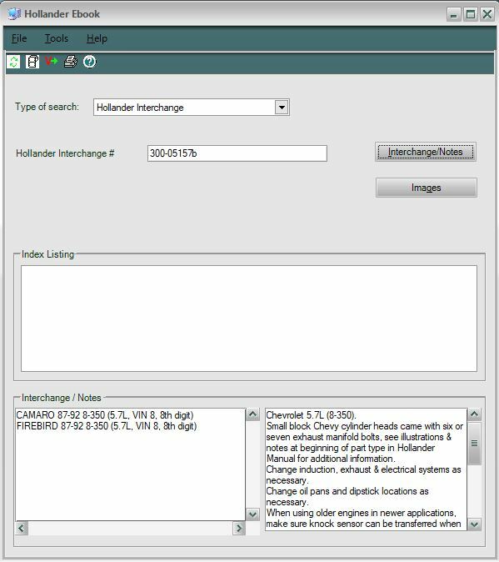Click the printer toolbar icon
499x562 pixels.
pos(71,62)
